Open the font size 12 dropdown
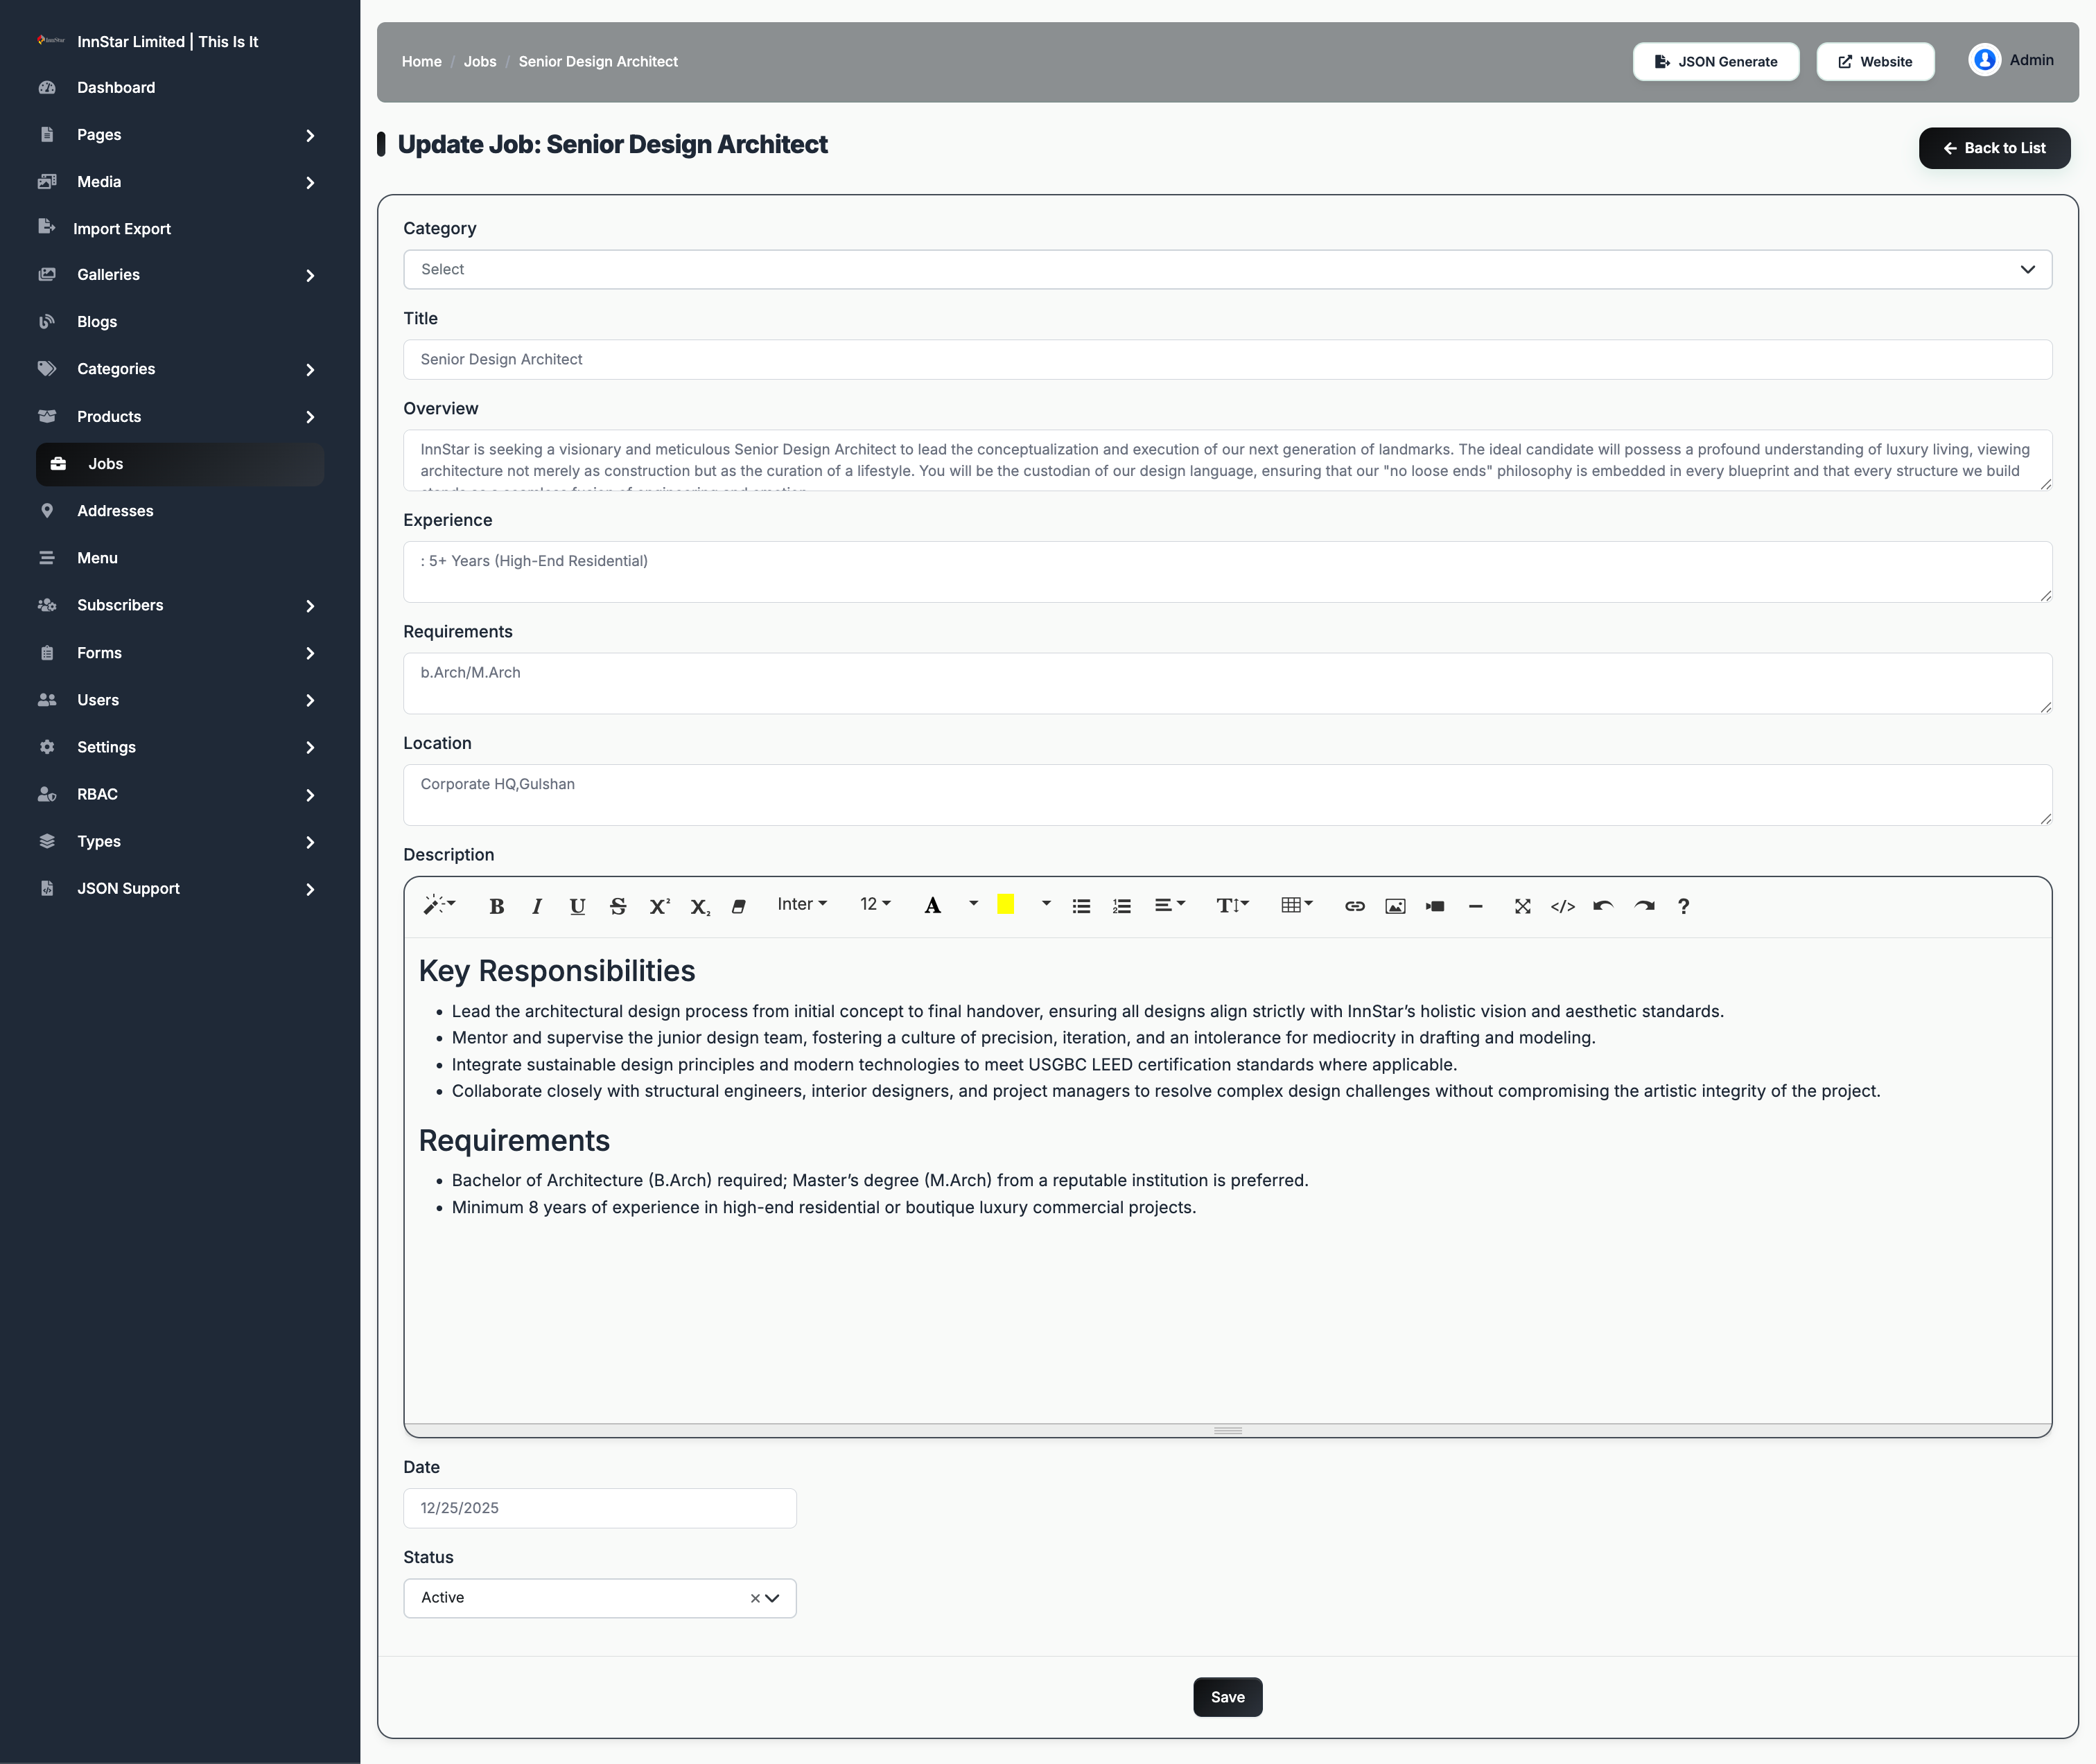 [875, 904]
